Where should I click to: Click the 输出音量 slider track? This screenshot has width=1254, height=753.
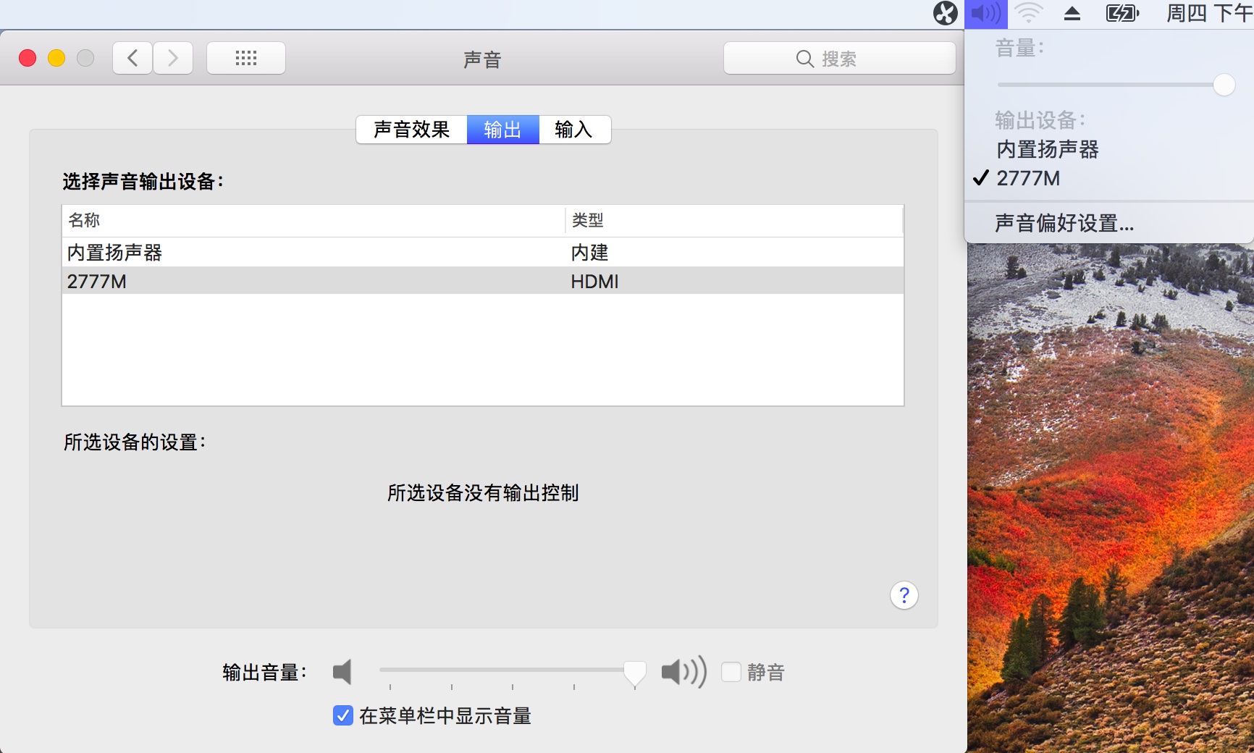[507, 670]
